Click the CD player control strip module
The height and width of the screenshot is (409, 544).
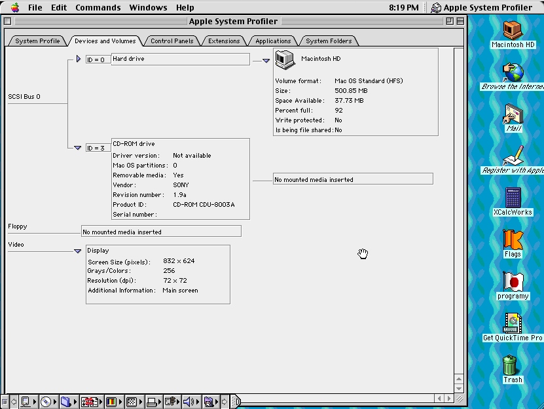[x=48, y=402]
